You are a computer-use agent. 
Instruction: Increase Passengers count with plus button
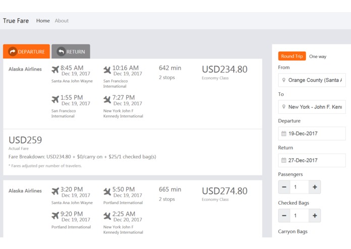click(315, 187)
